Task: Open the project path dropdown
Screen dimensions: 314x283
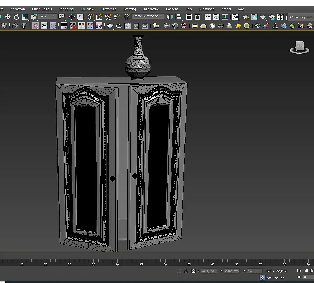Action: click(301, 17)
